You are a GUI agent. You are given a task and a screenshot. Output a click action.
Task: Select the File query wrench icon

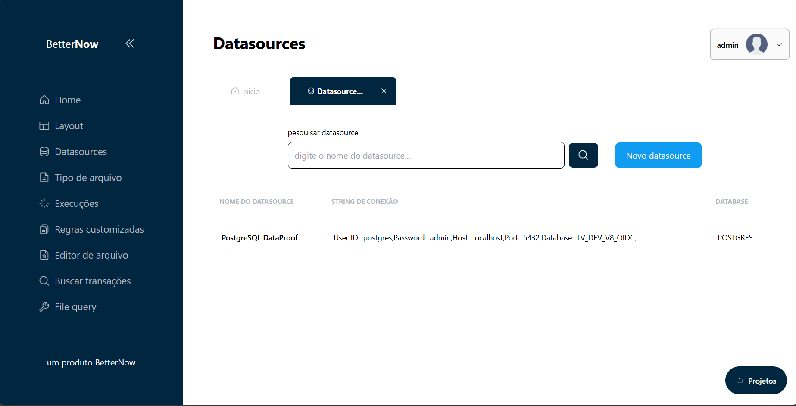click(x=44, y=306)
